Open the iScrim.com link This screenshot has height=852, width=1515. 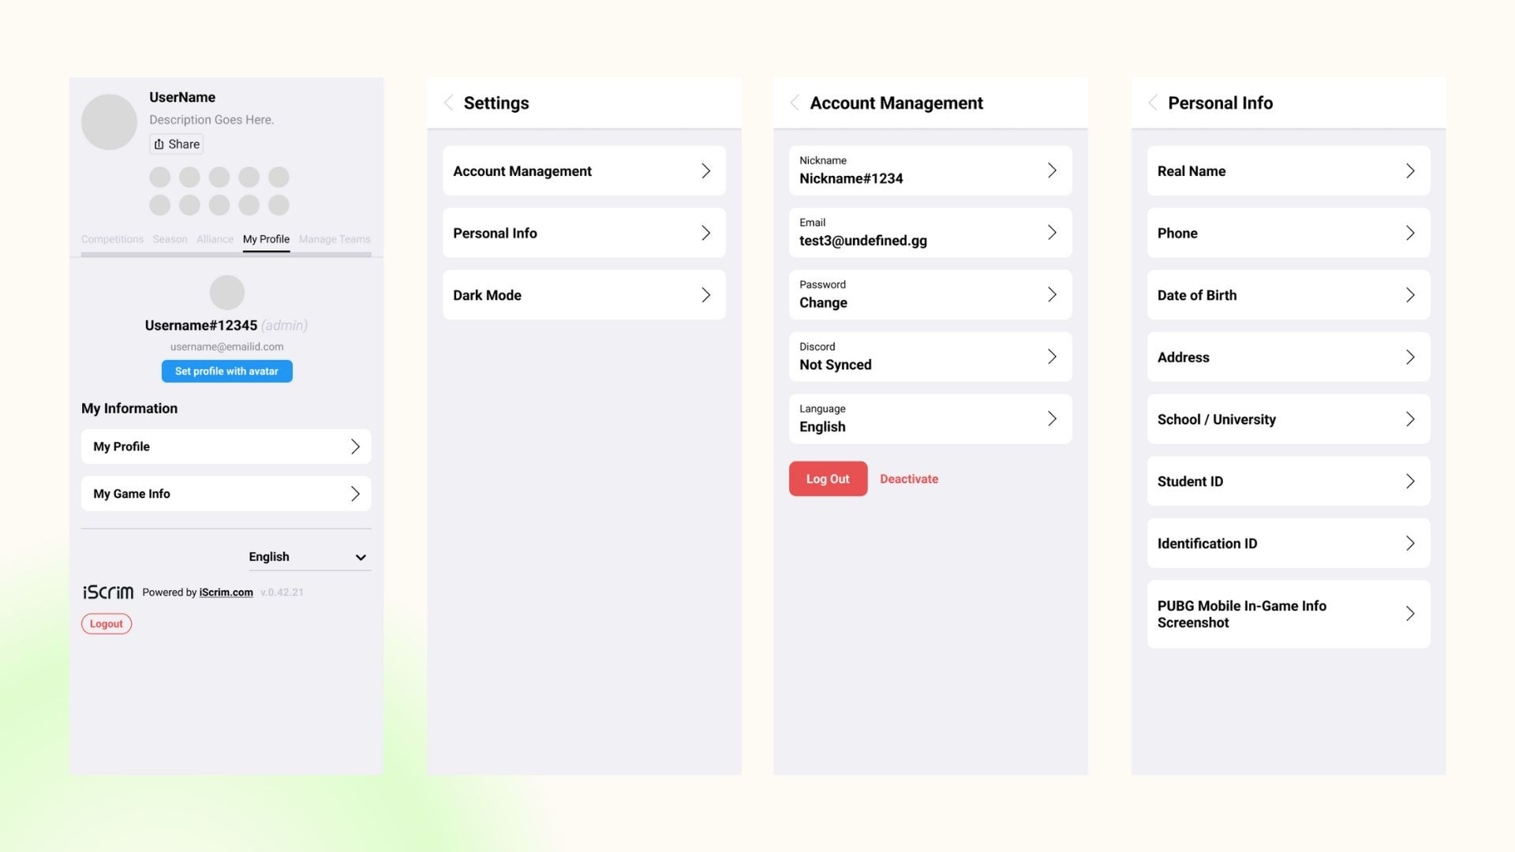click(x=226, y=592)
